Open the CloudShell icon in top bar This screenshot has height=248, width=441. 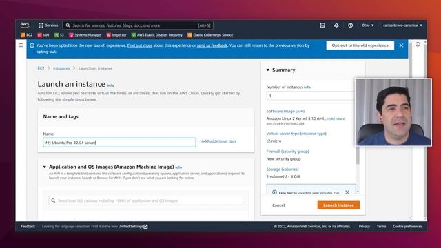(322, 25)
